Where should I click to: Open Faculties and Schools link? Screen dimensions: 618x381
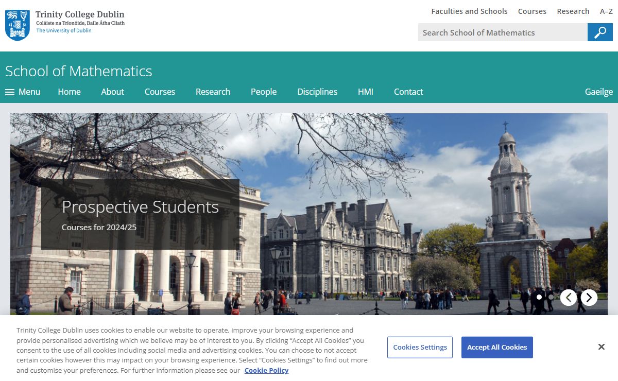(x=469, y=11)
